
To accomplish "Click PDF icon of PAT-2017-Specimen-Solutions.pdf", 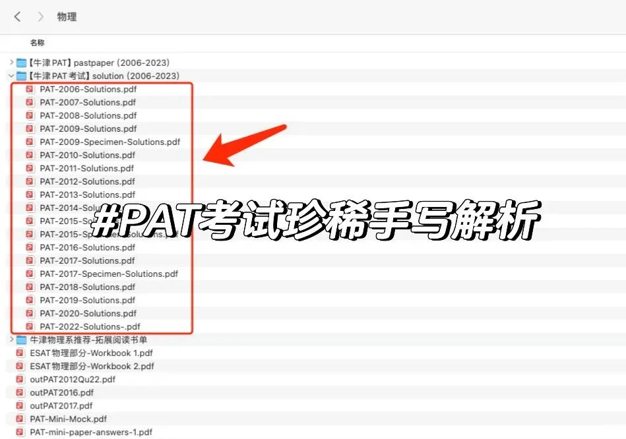I will [30, 274].
